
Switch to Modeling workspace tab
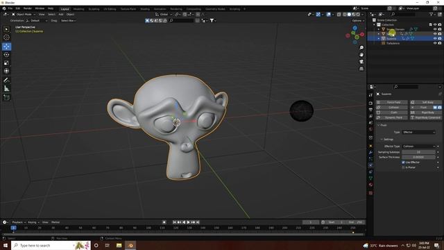pyautogui.click(x=78, y=9)
